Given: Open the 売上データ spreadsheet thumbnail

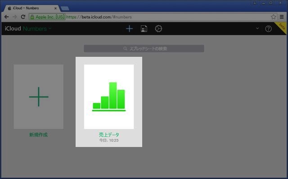Looking at the screenshot, I should coord(109,96).
